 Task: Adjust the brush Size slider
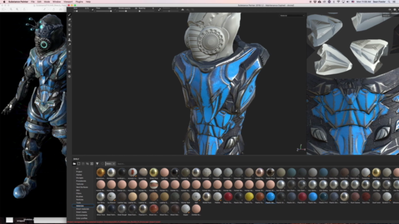tap(82, 11)
